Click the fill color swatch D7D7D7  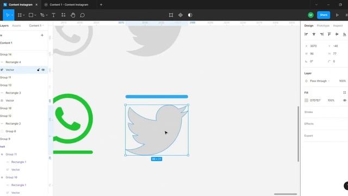(x=306, y=100)
